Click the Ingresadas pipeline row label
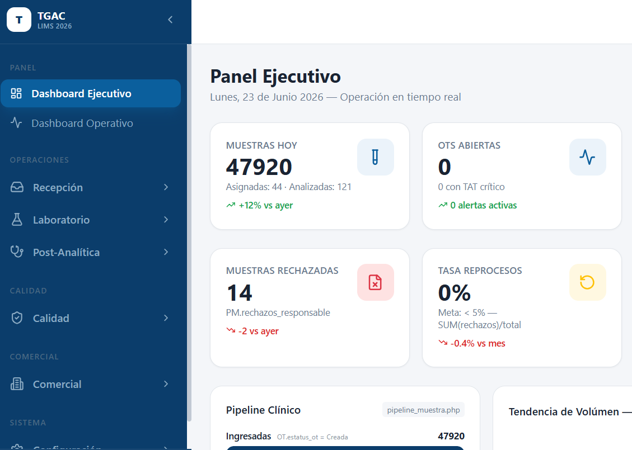632x450 pixels. (x=249, y=437)
